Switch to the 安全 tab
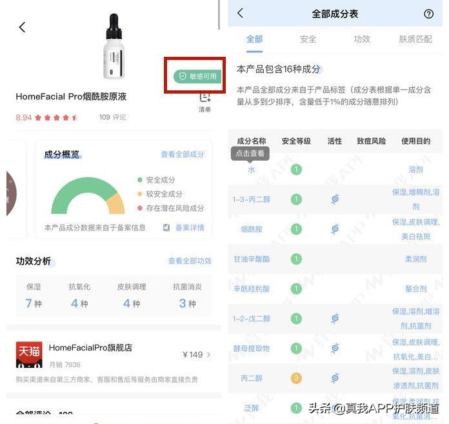Image resolution: width=449 pixels, height=424 pixels. point(308,39)
